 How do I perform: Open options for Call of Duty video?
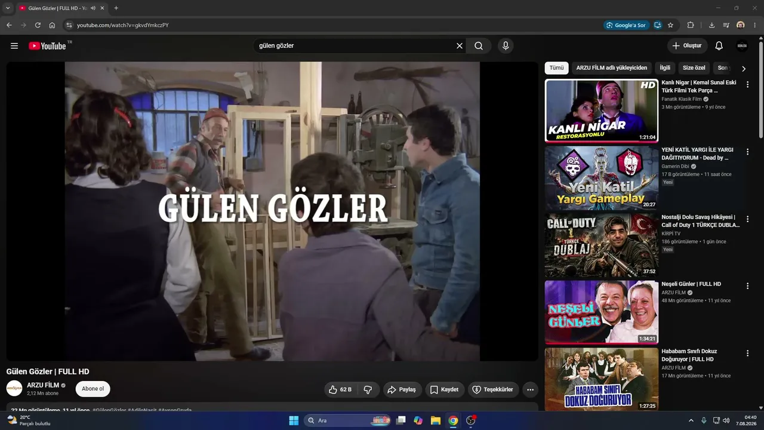(x=747, y=219)
